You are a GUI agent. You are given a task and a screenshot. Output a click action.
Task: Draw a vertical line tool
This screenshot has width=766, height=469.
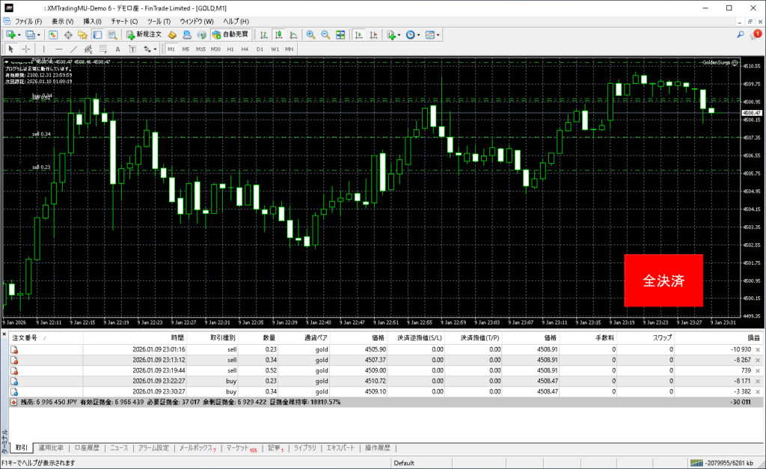click(43, 49)
